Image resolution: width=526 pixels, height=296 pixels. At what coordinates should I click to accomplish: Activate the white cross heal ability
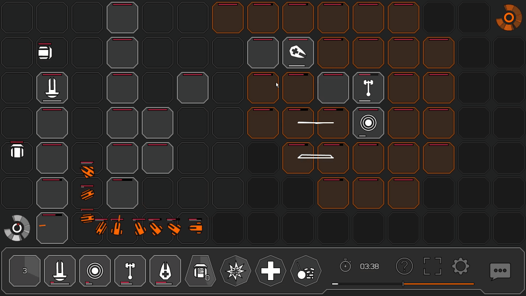[271, 271]
